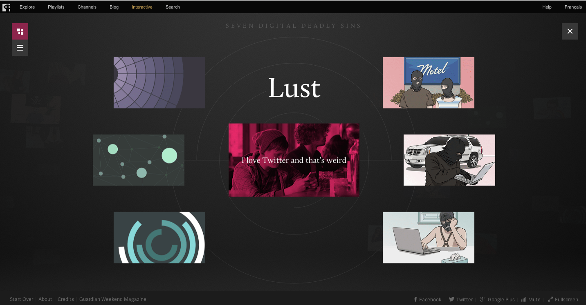Open the teal concentric arcs thumbnail
The width and height of the screenshot is (586, 305).
pos(159,237)
